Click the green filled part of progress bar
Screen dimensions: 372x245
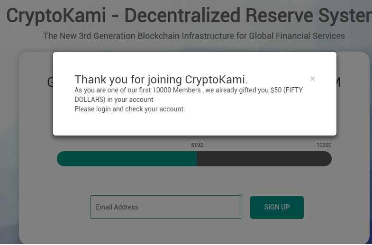point(127,159)
